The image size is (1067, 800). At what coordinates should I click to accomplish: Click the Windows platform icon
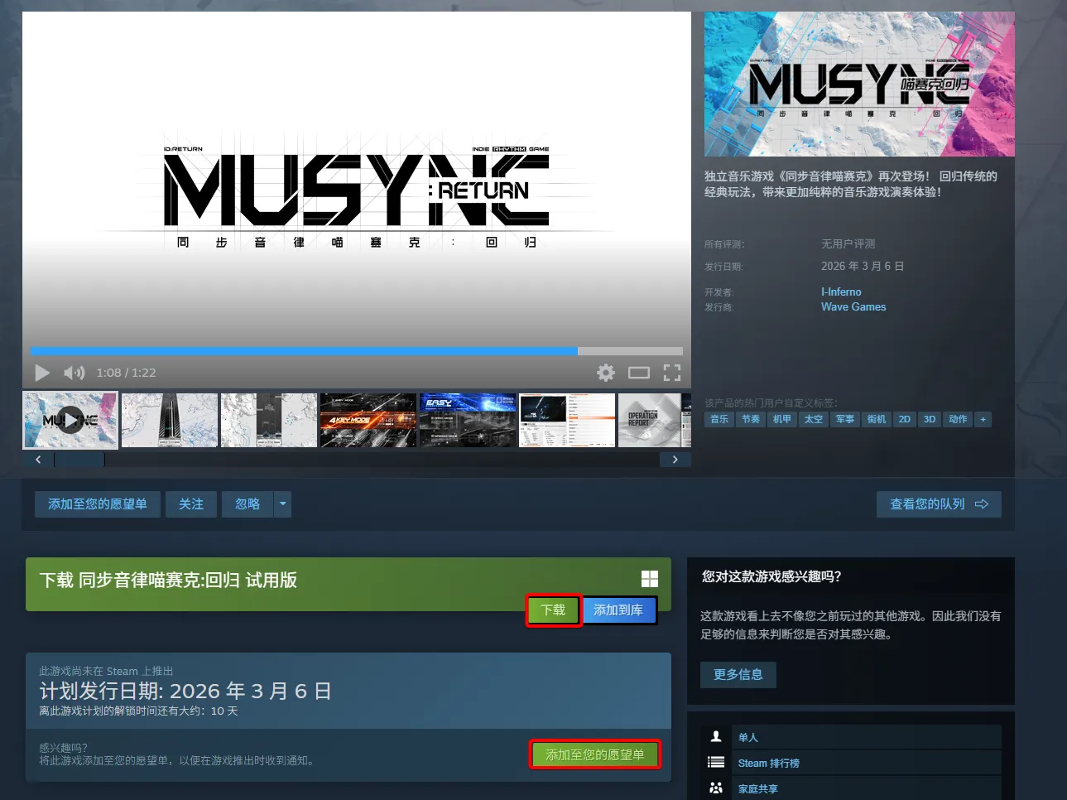650,579
